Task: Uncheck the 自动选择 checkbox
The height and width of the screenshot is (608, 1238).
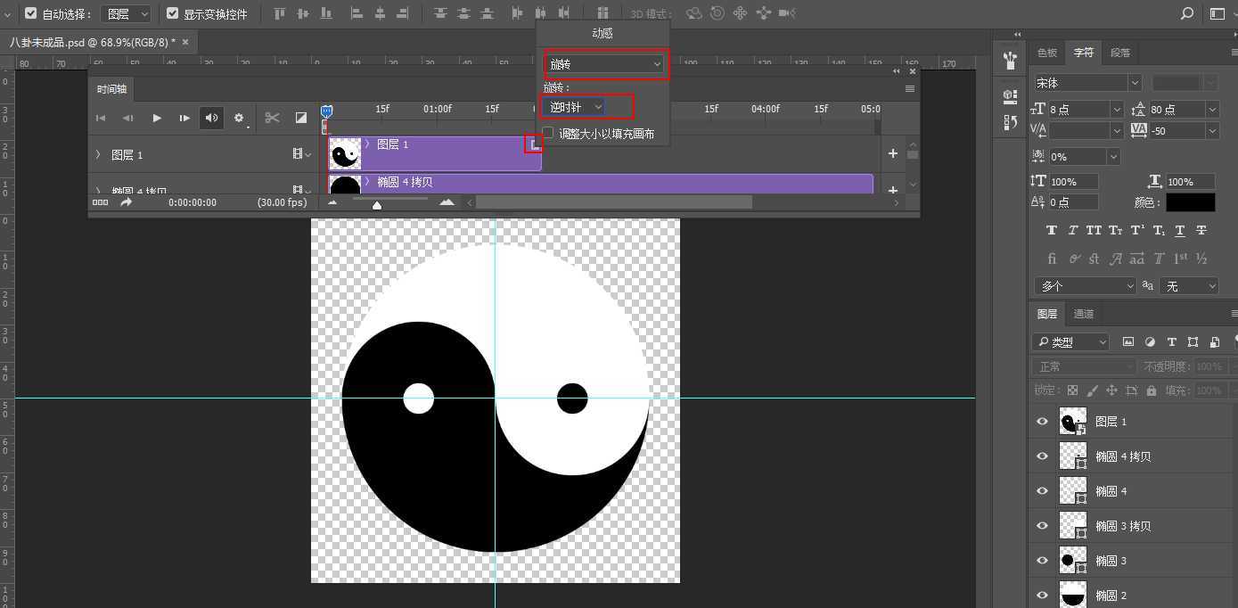Action: coord(30,13)
